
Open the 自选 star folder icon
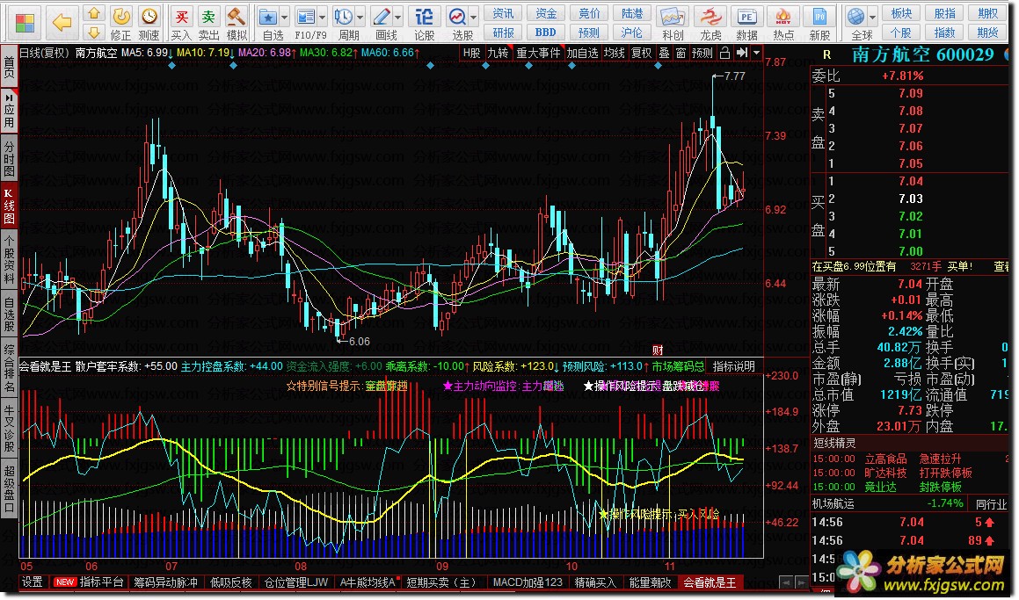pyautogui.click(x=268, y=16)
